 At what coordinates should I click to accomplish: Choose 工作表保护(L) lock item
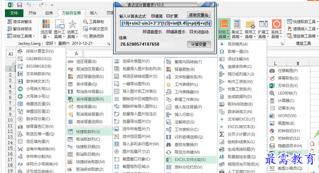[x=182, y=84]
